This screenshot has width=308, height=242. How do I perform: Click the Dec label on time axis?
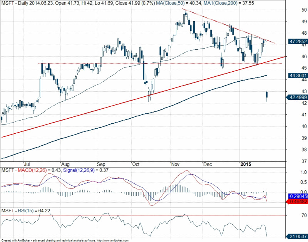(x=208, y=164)
